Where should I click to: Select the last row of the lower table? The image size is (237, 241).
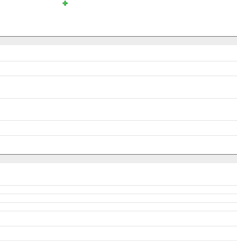118,233
